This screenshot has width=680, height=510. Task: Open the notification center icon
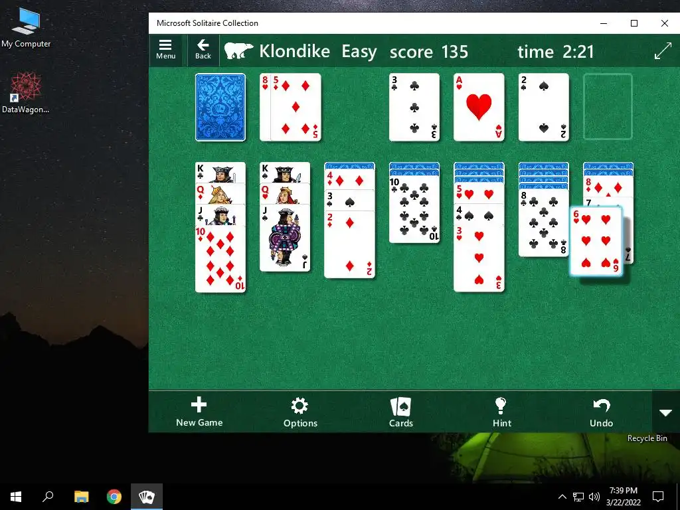coord(658,497)
